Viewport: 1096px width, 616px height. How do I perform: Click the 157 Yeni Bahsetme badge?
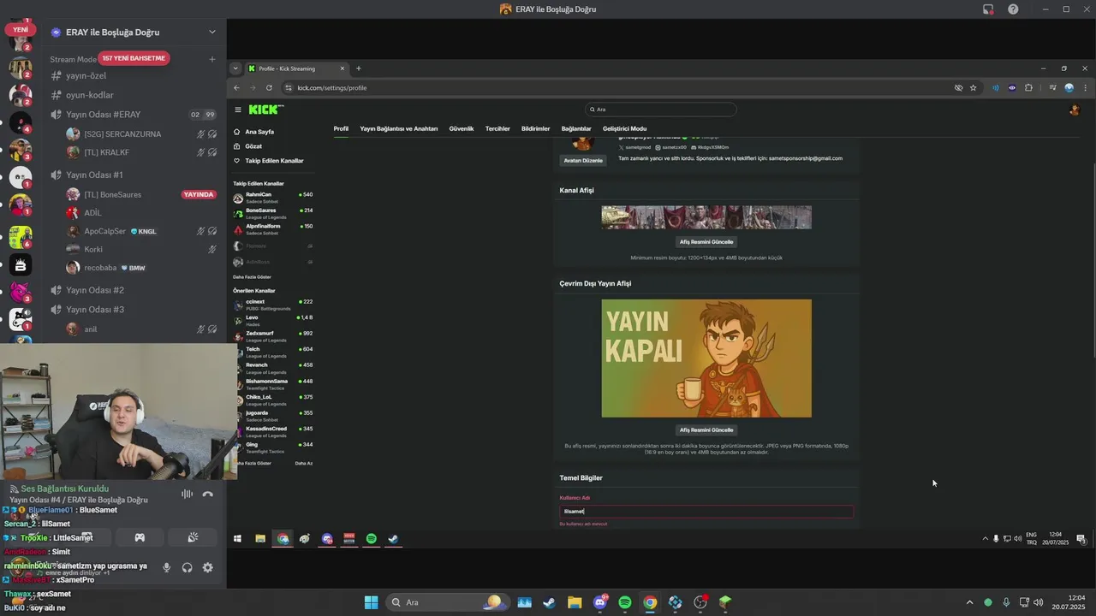tap(134, 58)
